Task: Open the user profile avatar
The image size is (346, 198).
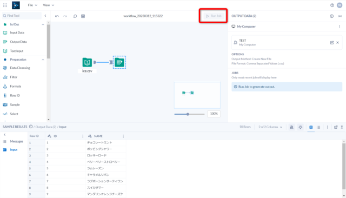Action: (340, 5)
